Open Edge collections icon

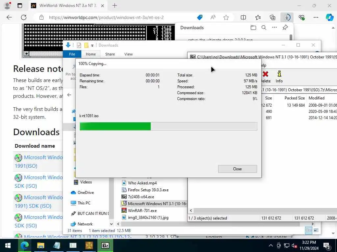[x=272, y=17]
